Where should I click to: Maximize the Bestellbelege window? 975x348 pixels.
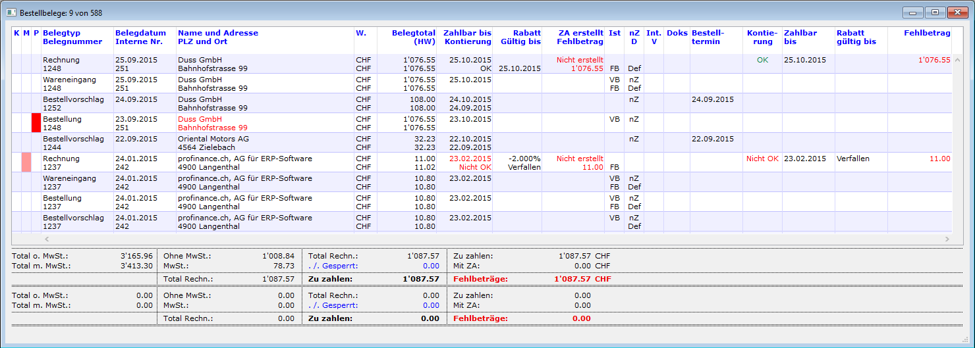tap(935, 12)
